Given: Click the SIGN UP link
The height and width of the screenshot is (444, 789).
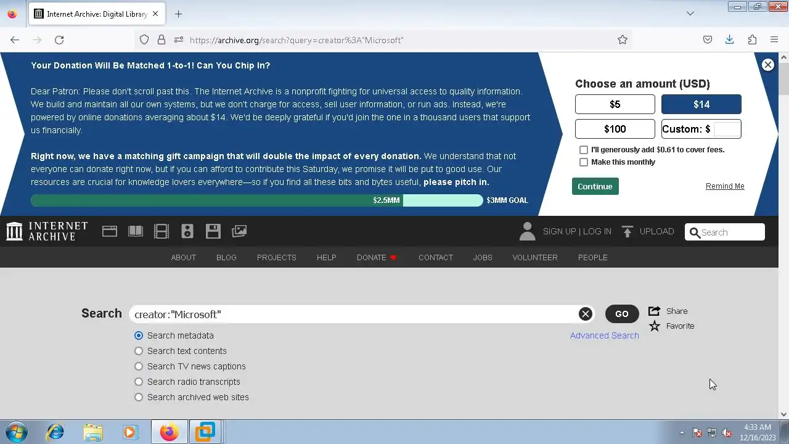Looking at the screenshot, I should tap(560, 231).
